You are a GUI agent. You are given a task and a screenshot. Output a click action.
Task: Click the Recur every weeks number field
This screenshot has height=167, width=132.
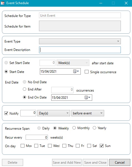pyautogui.click(x=37, y=137)
